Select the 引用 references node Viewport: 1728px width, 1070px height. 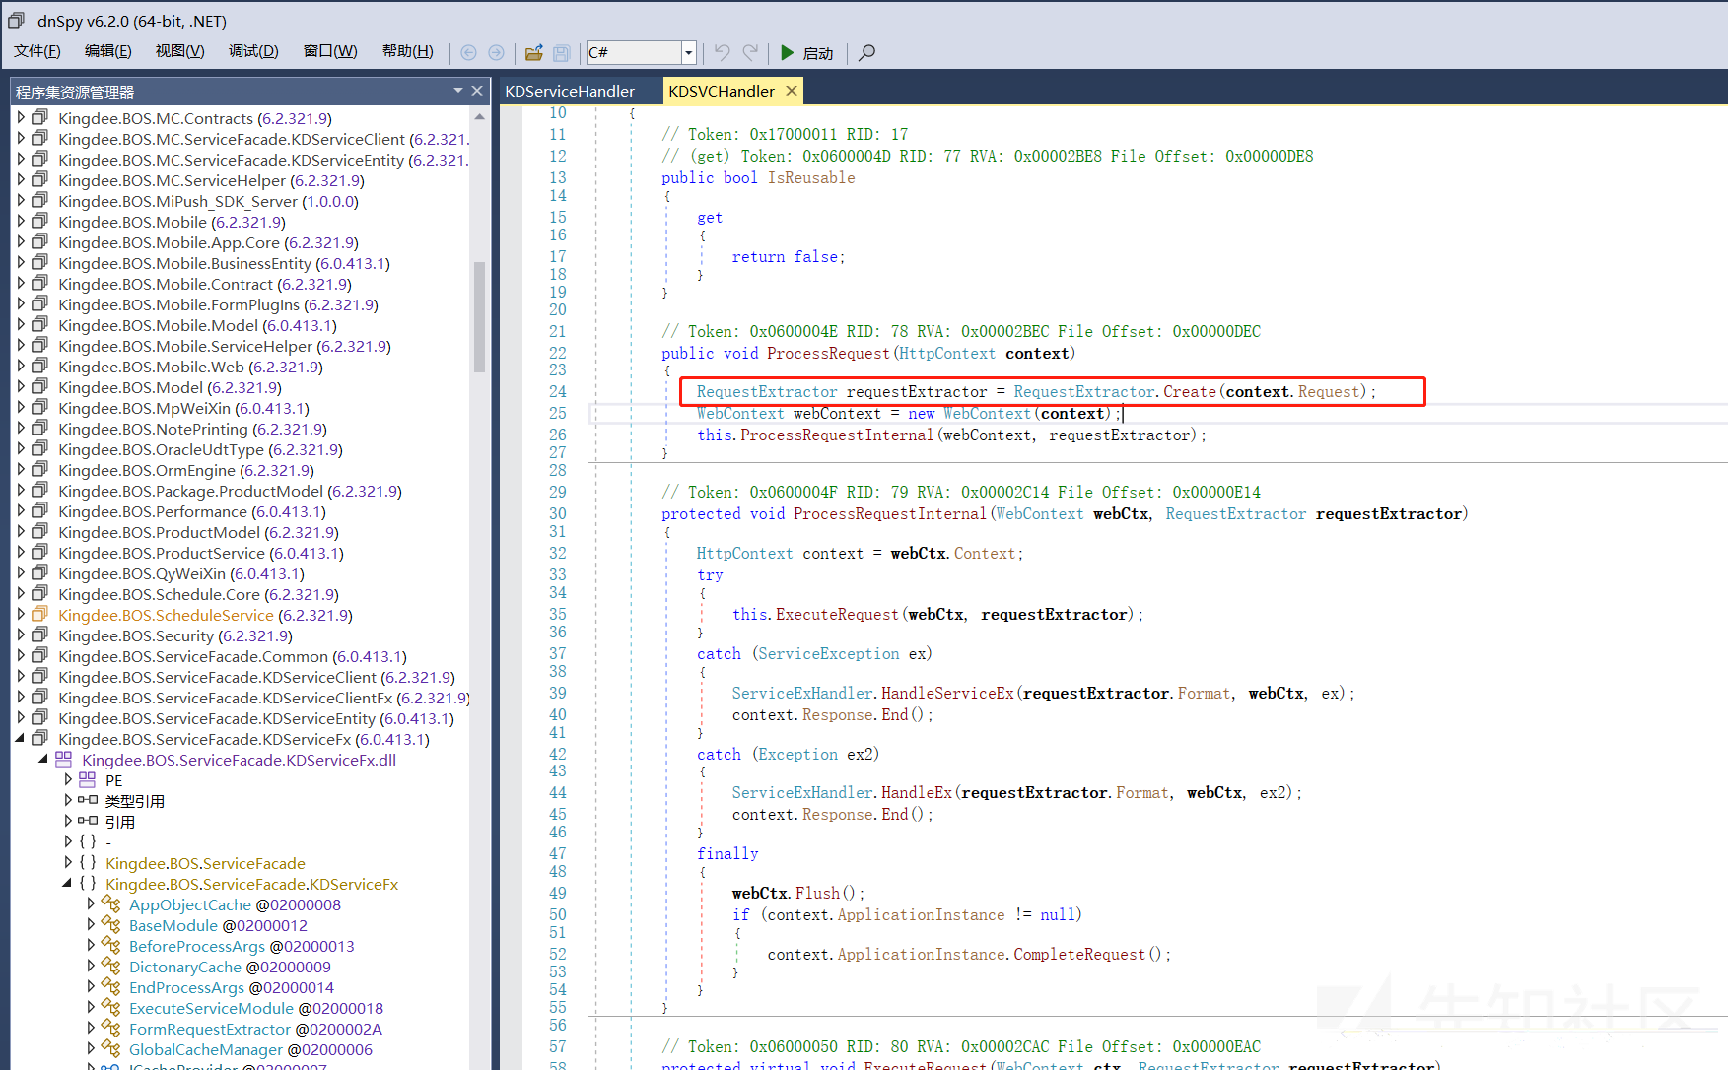click(x=120, y=822)
